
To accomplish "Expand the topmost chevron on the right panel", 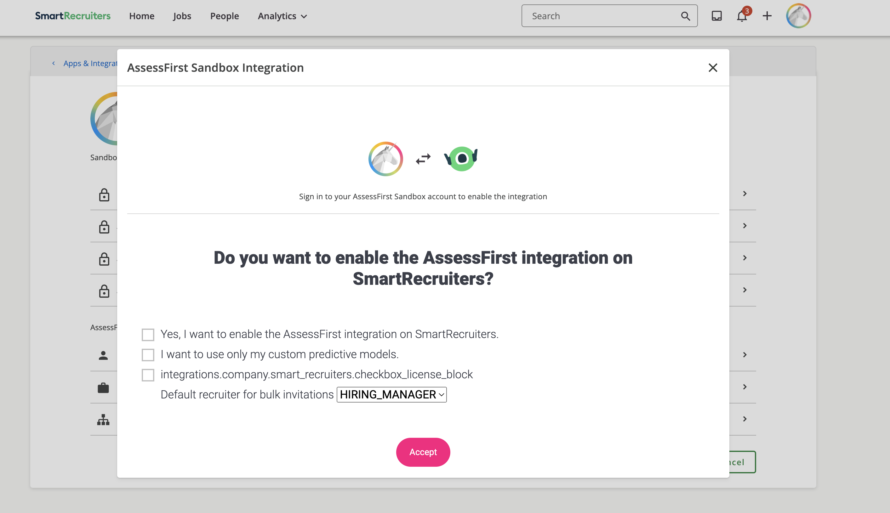I will [x=745, y=194].
